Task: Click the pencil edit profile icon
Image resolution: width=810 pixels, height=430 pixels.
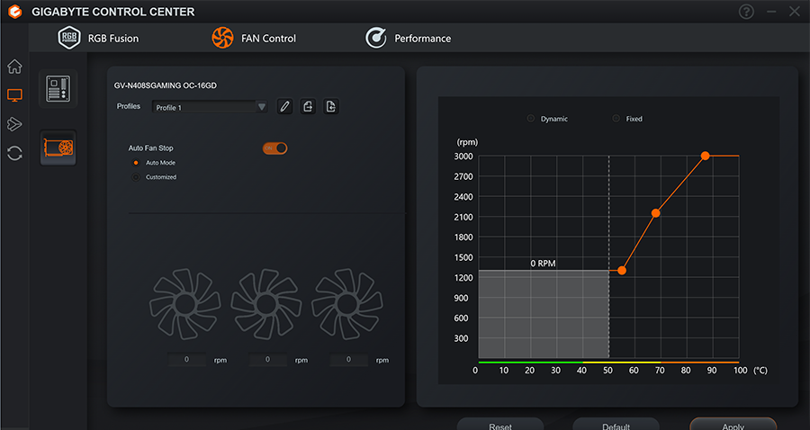Action: [284, 107]
